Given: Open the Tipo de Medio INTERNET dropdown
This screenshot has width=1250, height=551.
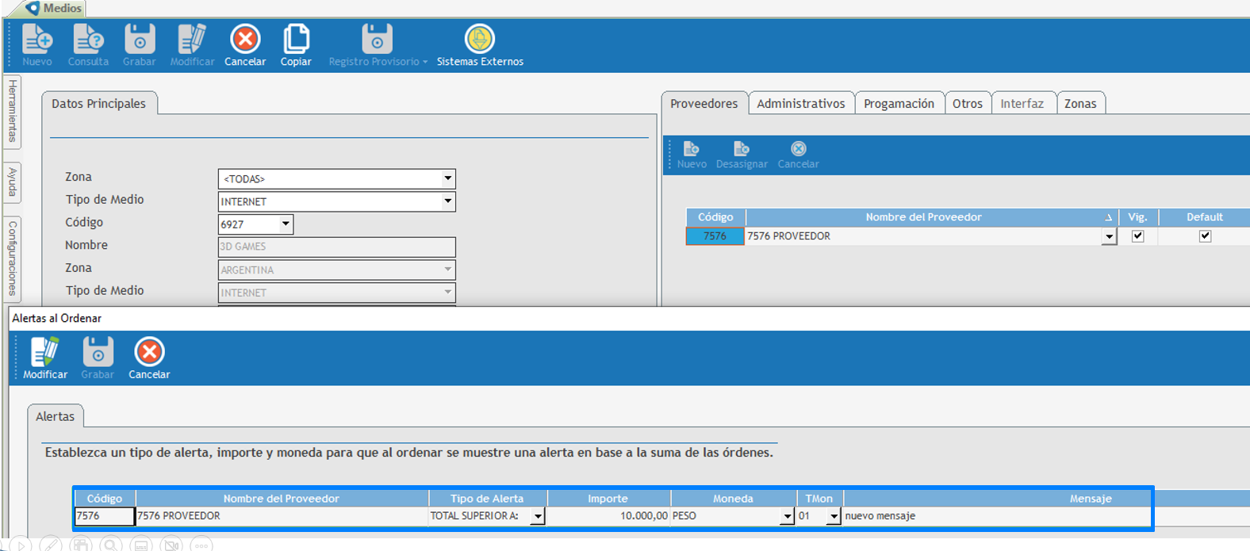Looking at the screenshot, I should coord(447,202).
